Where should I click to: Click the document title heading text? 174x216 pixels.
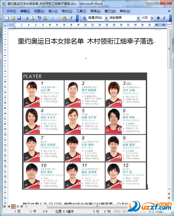[86, 41]
